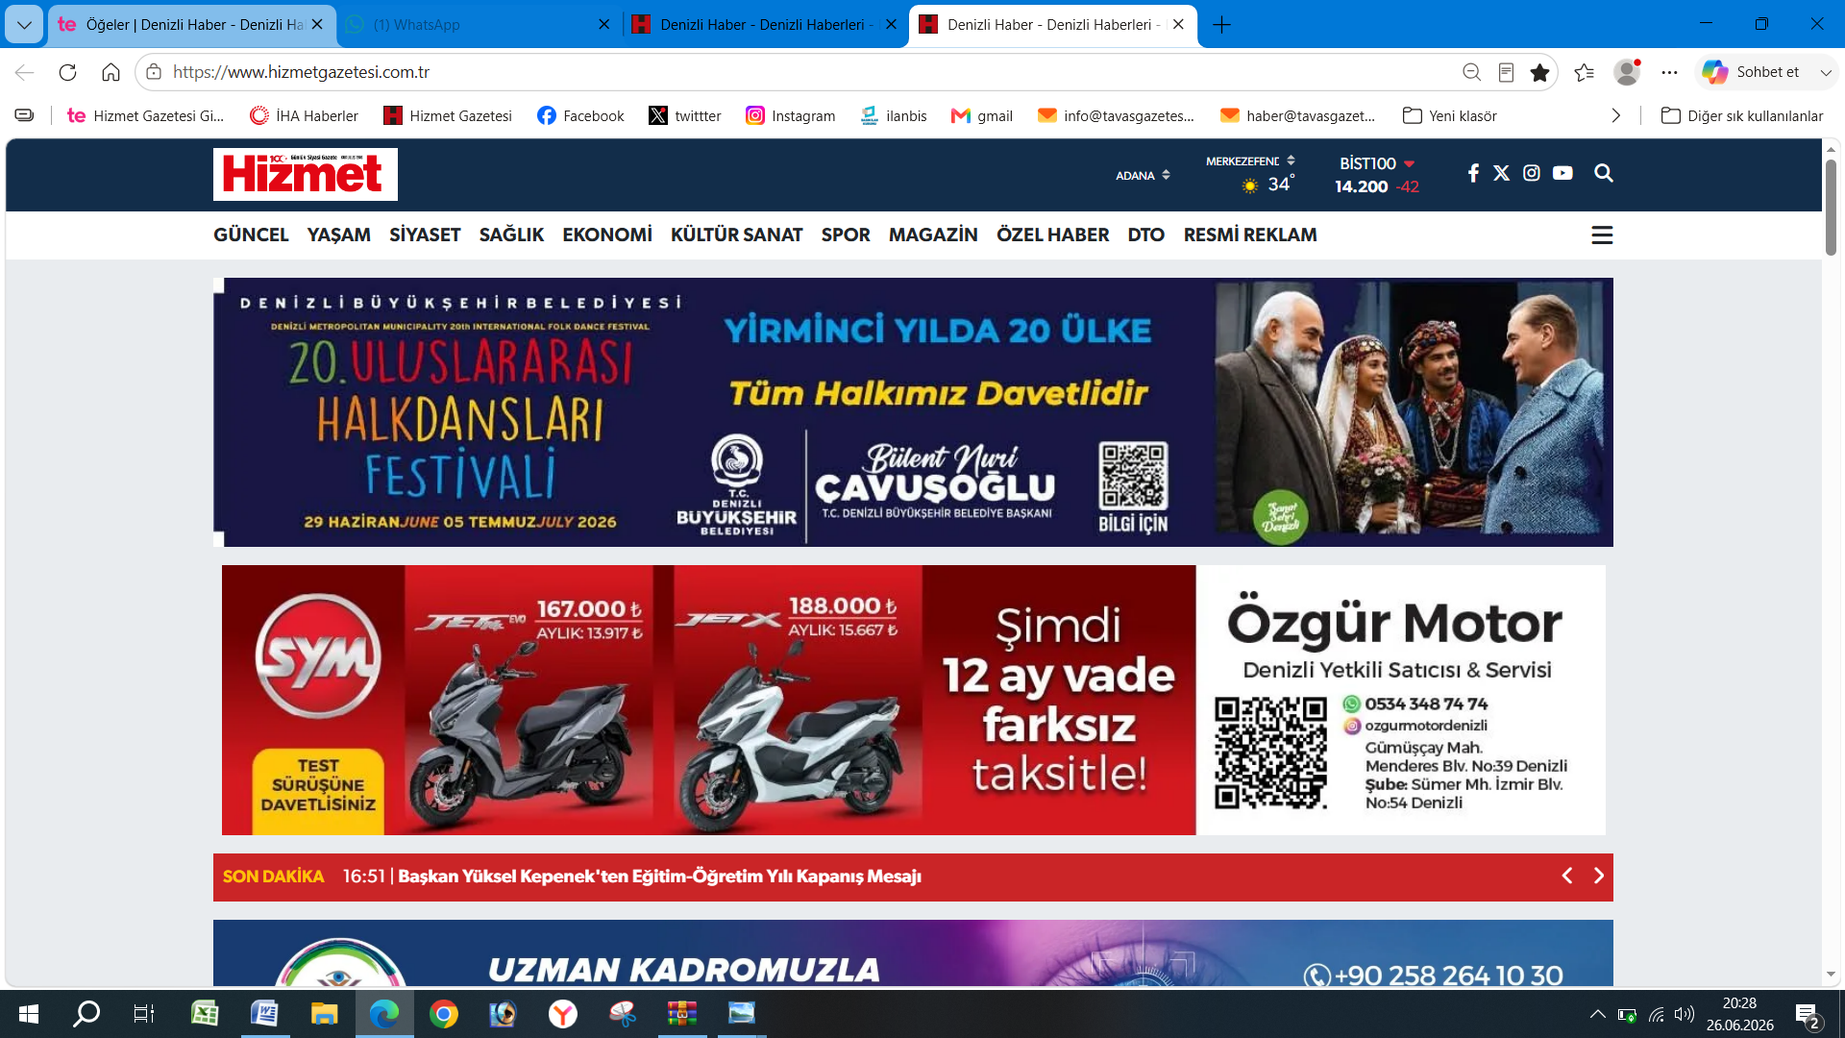Open Chrome from the taskbar
The image size is (1845, 1038).
point(444,1014)
